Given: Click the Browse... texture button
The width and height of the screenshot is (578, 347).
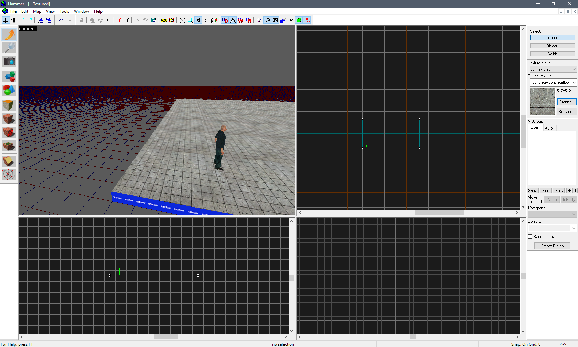Looking at the screenshot, I should point(566,102).
